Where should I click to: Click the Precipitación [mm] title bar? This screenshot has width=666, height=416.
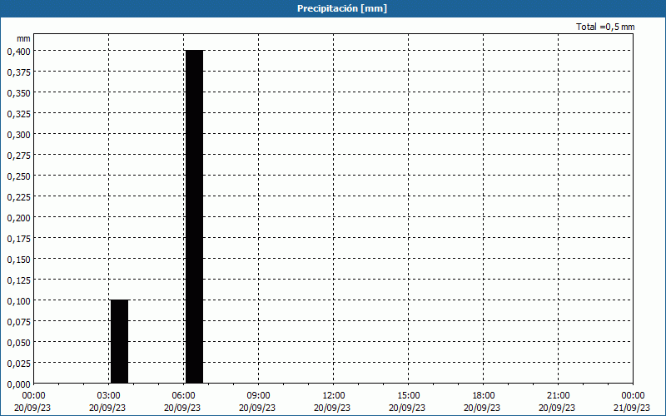[333, 8]
